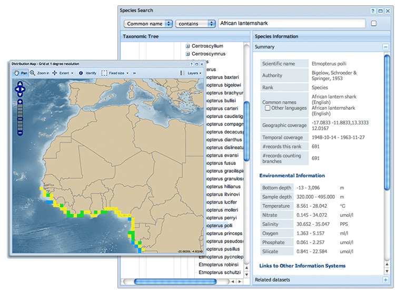The image size is (395, 290).
Task: Open the Common name search field dropdown
Action: (x=148, y=24)
